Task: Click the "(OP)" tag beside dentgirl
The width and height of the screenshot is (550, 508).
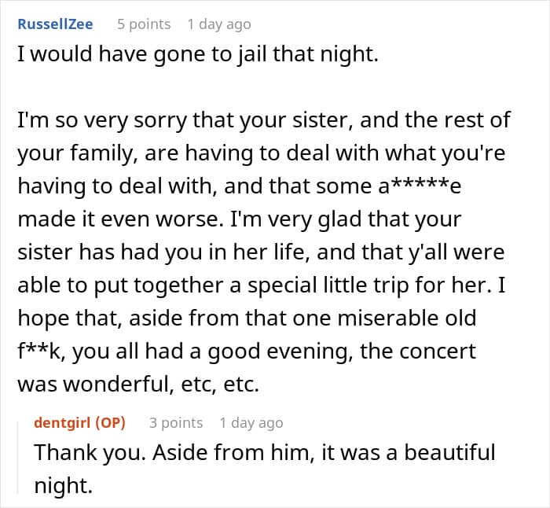Action: tap(106, 423)
